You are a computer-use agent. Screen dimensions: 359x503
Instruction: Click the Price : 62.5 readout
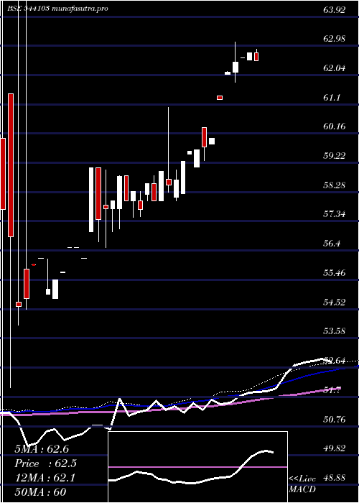45,463
